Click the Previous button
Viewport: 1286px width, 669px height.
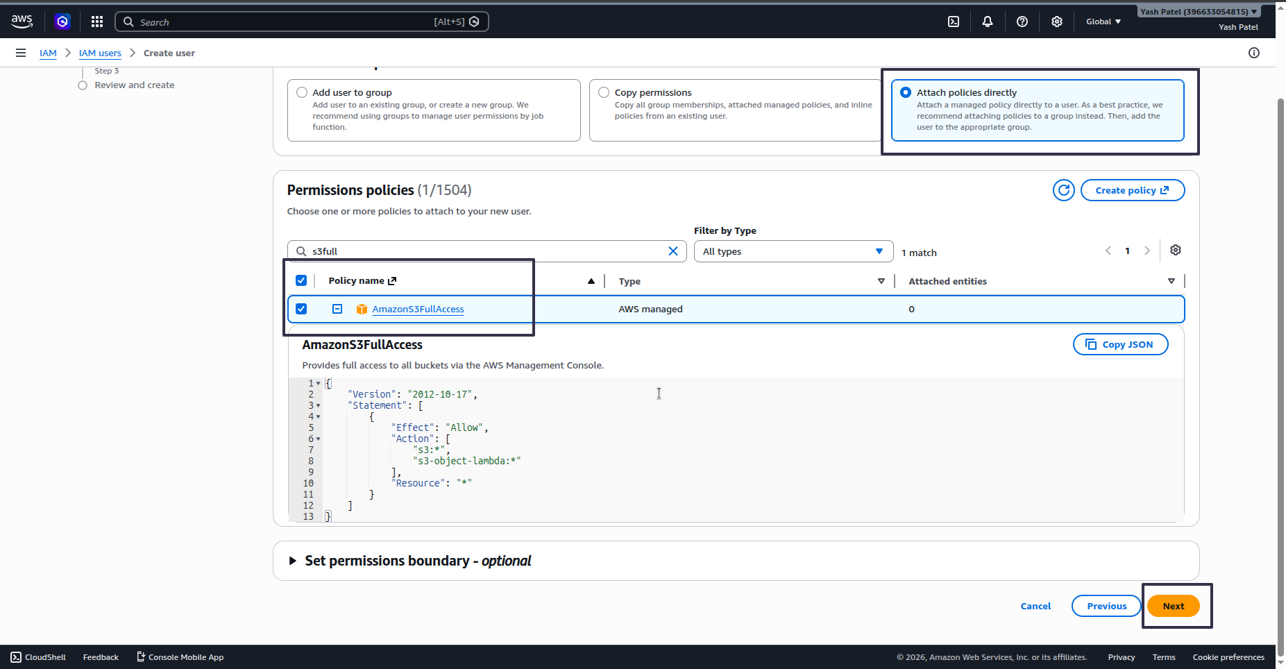1107,606
